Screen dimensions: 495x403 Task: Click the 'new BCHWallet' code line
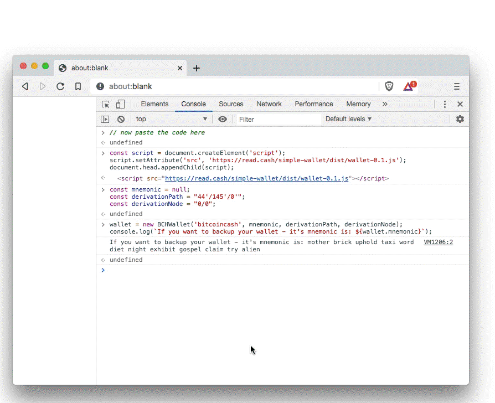coord(256,224)
